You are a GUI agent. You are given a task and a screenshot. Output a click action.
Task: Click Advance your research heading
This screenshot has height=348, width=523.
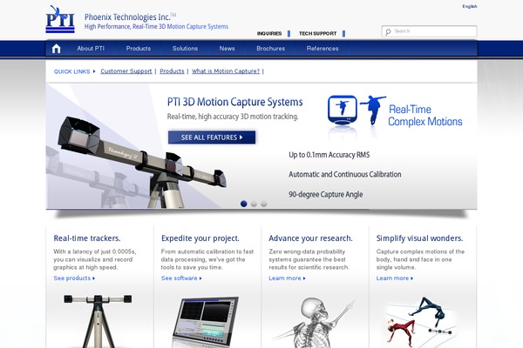pyautogui.click(x=310, y=238)
